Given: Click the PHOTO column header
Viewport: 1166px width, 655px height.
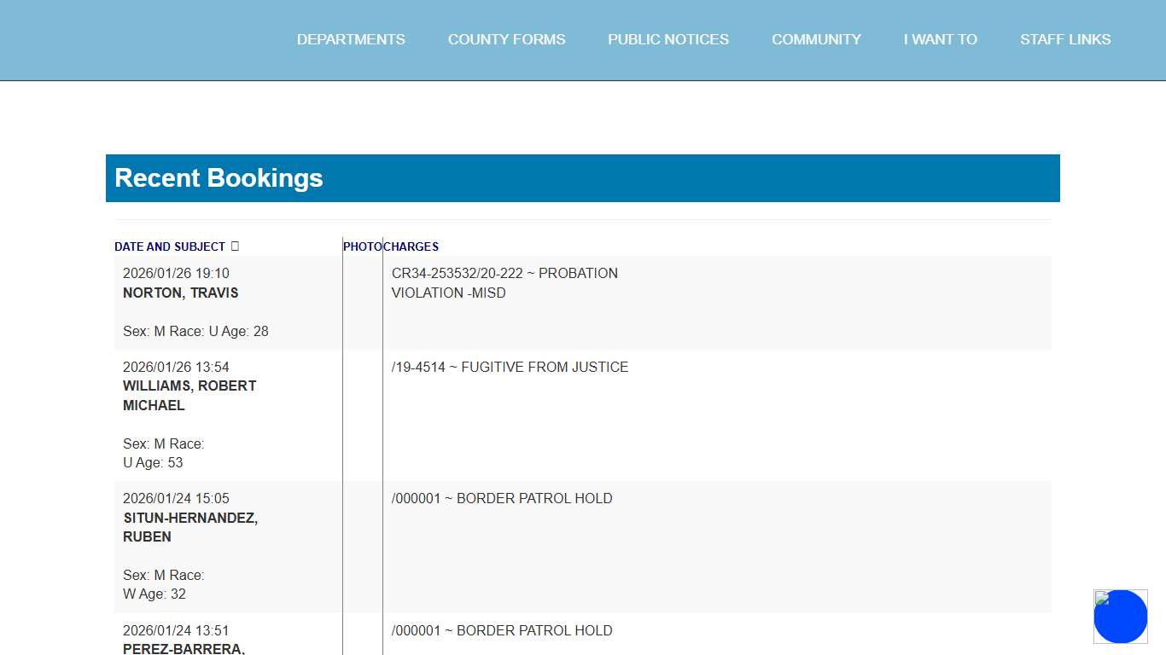Looking at the screenshot, I should pos(362,246).
